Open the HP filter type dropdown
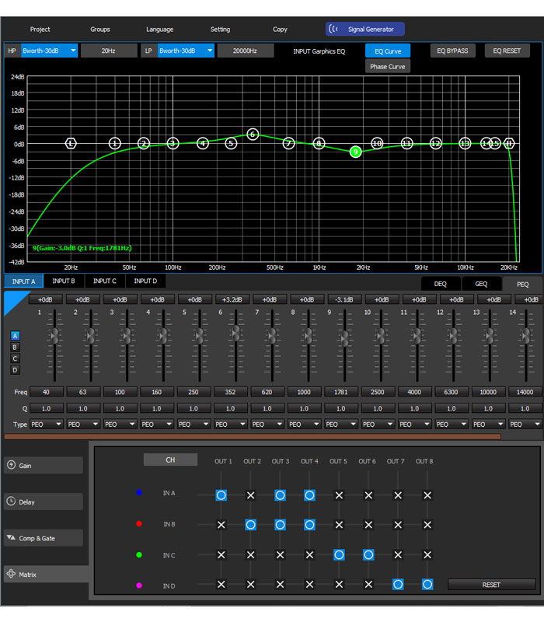The width and height of the screenshot is (544, 622). pos(49,51)
